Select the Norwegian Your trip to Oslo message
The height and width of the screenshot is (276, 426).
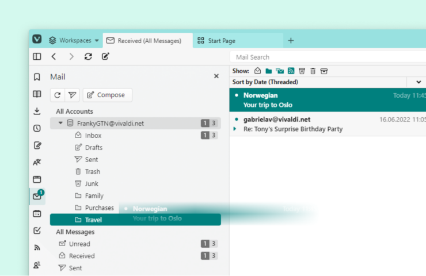[x=328, y=100]
